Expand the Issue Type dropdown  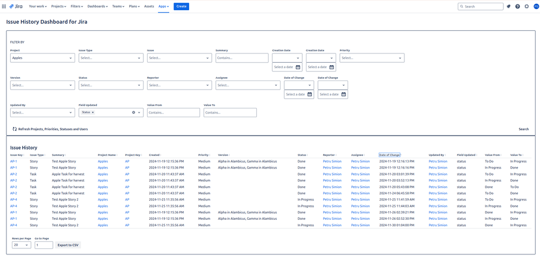pyautogui.click(x=111, y=58)
